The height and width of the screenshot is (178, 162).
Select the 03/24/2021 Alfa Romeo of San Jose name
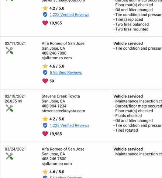click(63, 149)
